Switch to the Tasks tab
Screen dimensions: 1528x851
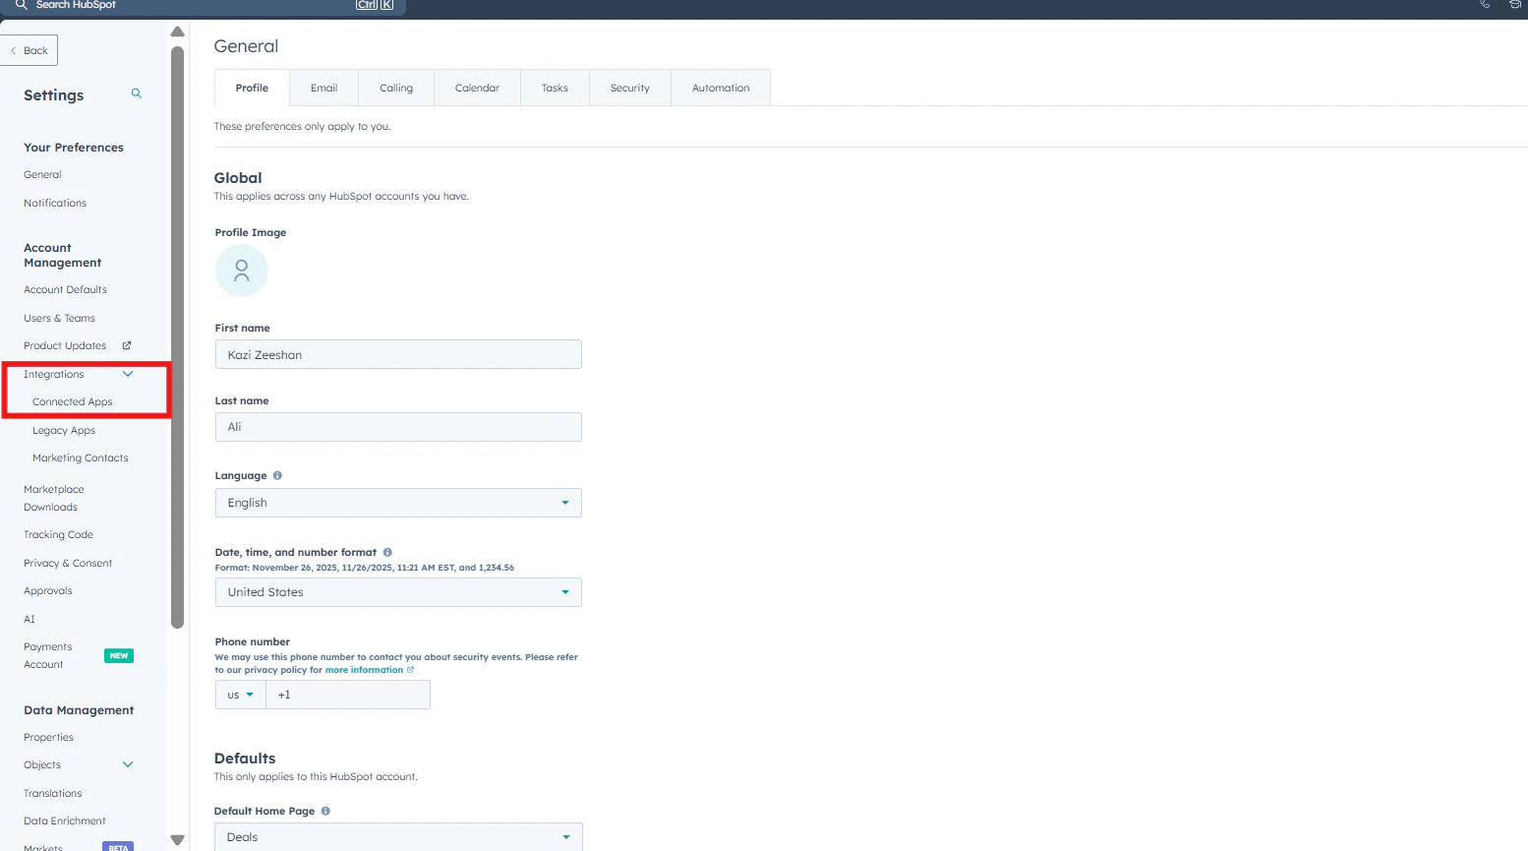(555, 88)
